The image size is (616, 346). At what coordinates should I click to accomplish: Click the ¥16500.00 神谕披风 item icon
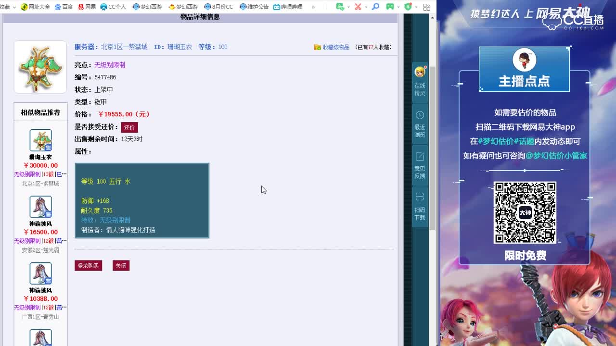click(x=40, y=207)
